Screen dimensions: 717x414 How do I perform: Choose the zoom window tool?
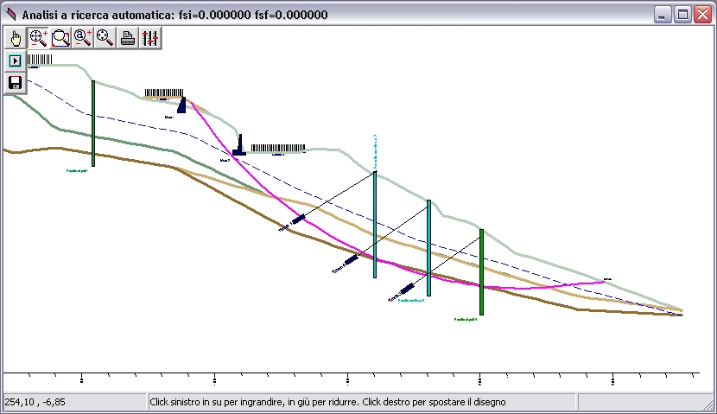[60, 38]
